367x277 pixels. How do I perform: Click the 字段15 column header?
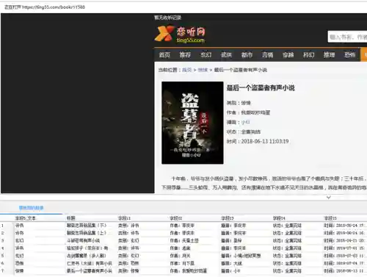click(330, 218)
